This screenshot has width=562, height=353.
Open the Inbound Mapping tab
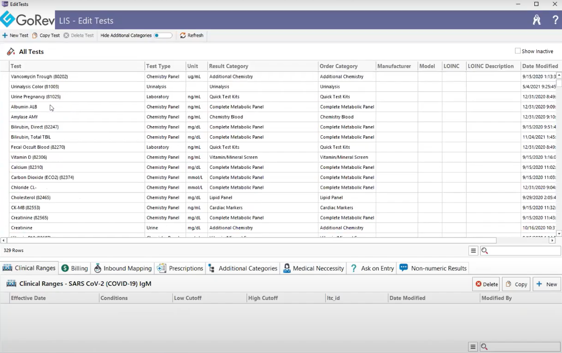pyautogui.click(x=123, y=268)
